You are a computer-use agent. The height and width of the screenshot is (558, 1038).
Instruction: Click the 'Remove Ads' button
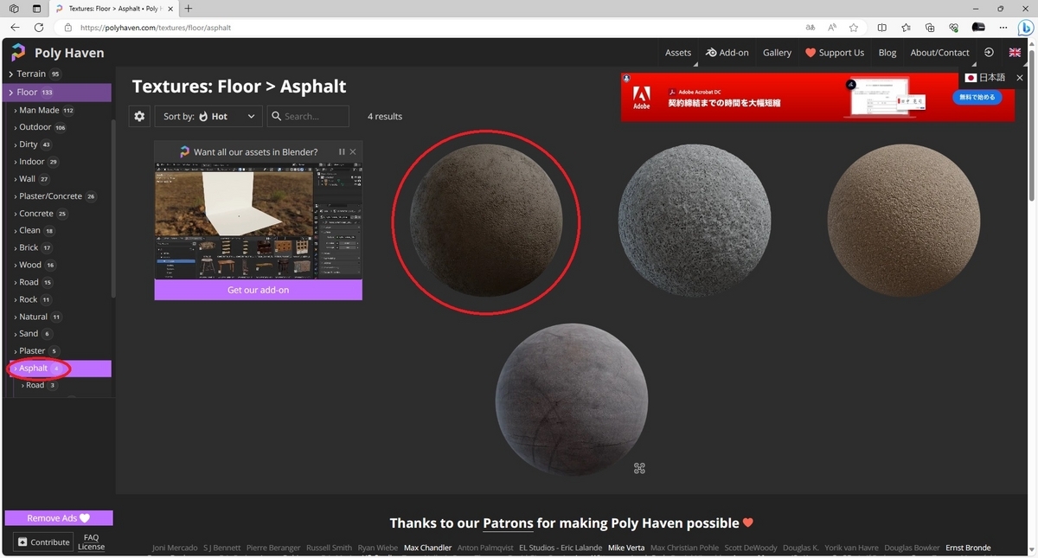point(57,517)
